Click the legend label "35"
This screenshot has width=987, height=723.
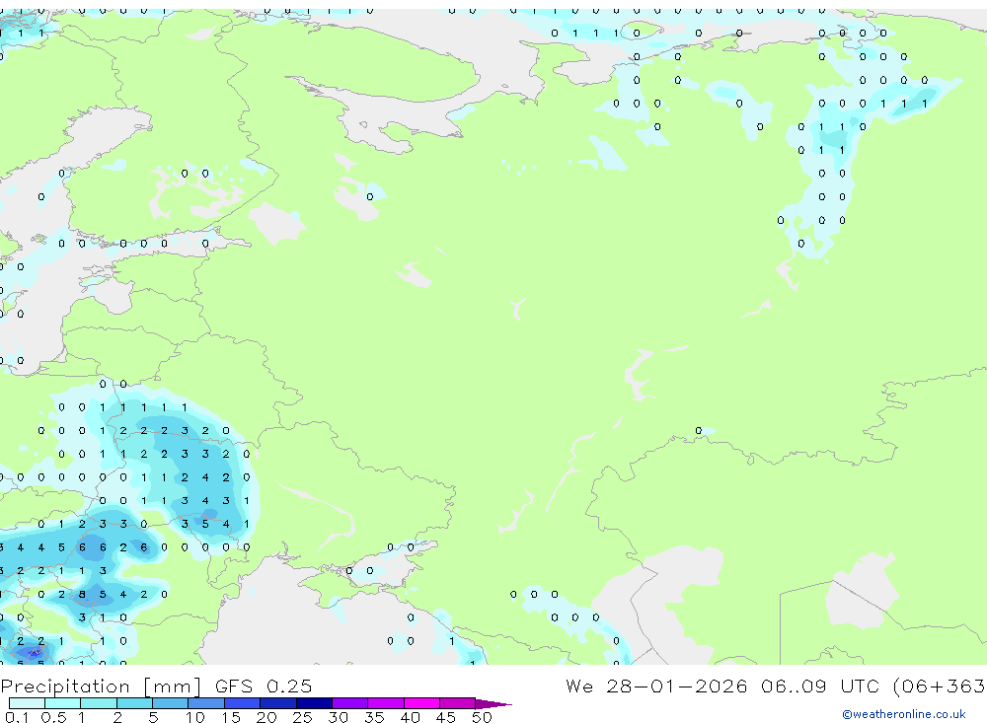374,717
